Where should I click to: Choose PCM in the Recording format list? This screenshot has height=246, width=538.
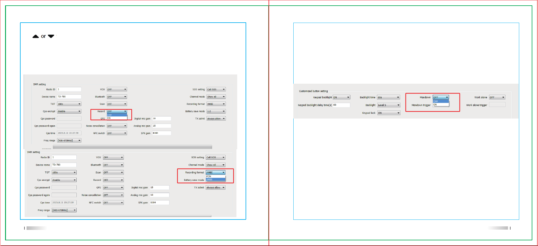tap(215, 176)
